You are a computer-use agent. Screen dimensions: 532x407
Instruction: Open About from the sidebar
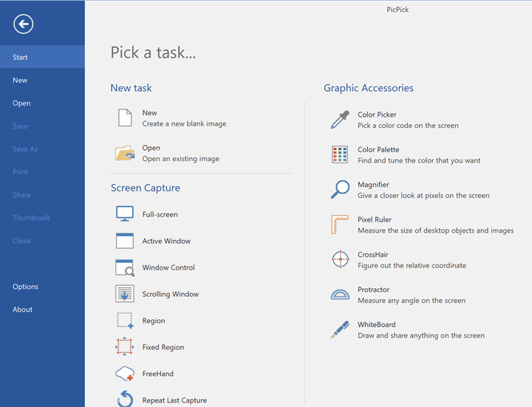click(x=42, y=309)
